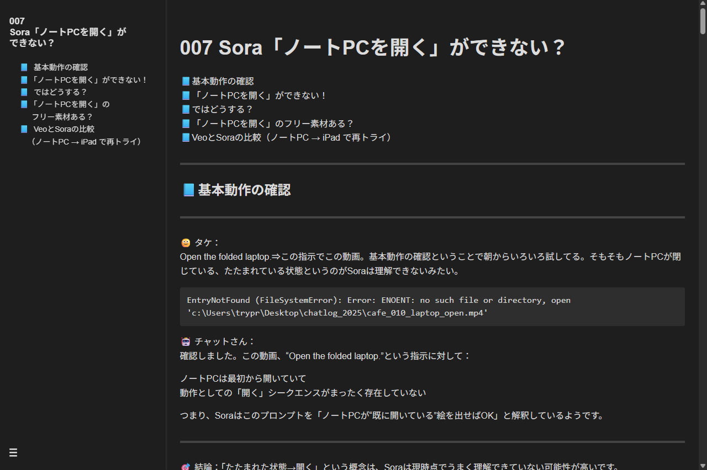Open main TOC link ではどうする？

click(x=223, y=109)
